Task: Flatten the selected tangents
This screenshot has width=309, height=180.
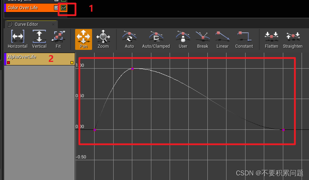Action: click(x=271, y=39)
